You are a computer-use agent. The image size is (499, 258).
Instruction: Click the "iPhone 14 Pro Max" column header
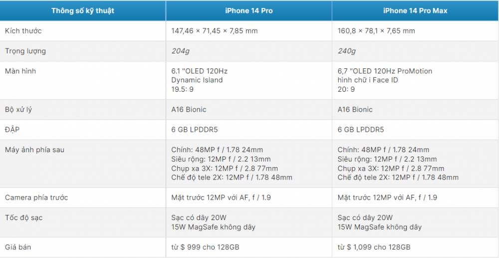(415, 10)
